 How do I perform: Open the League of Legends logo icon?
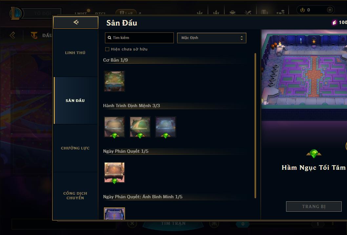click(15, 13)
